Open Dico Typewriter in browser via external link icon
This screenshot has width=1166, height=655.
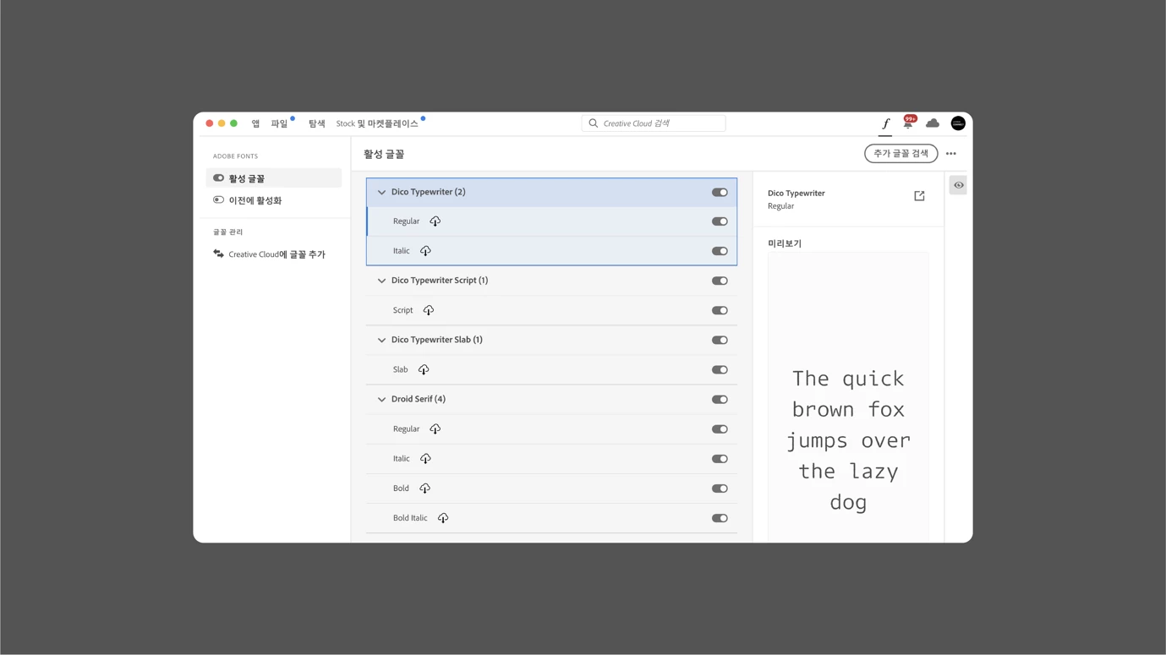919,196
